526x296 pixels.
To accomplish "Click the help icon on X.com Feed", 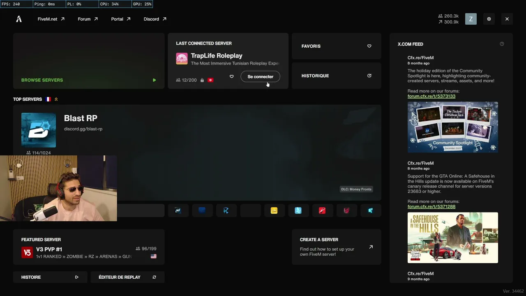I will (502, 44).
